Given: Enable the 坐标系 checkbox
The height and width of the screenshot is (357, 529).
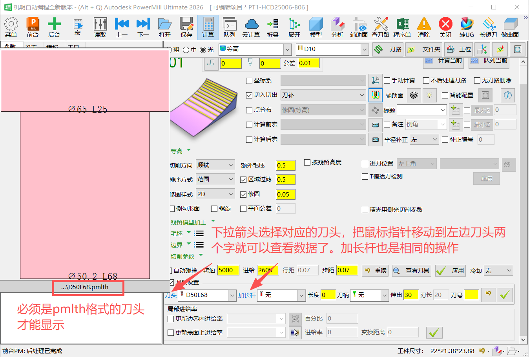Looking at the screenshot, I should tap(249, 81).
